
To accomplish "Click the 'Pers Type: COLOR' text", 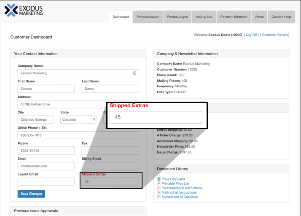I will pos(171,92).
